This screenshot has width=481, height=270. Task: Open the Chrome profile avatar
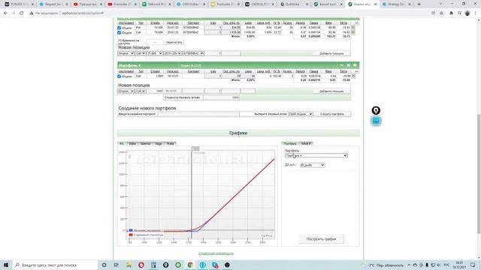pyautogui.click(x=467, y=13)
